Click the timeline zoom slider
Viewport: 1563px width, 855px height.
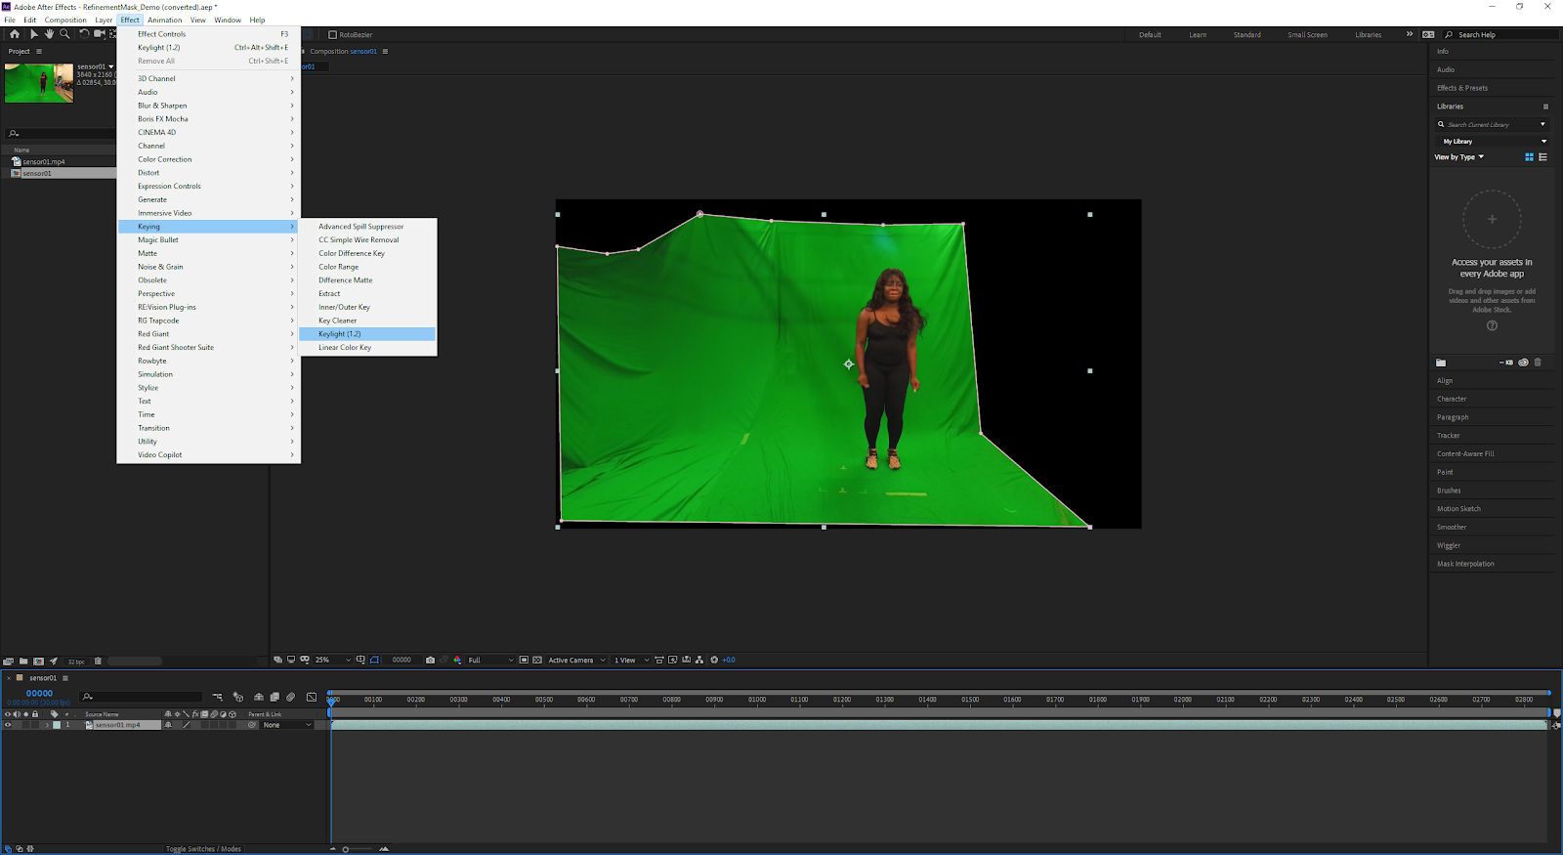346,849
